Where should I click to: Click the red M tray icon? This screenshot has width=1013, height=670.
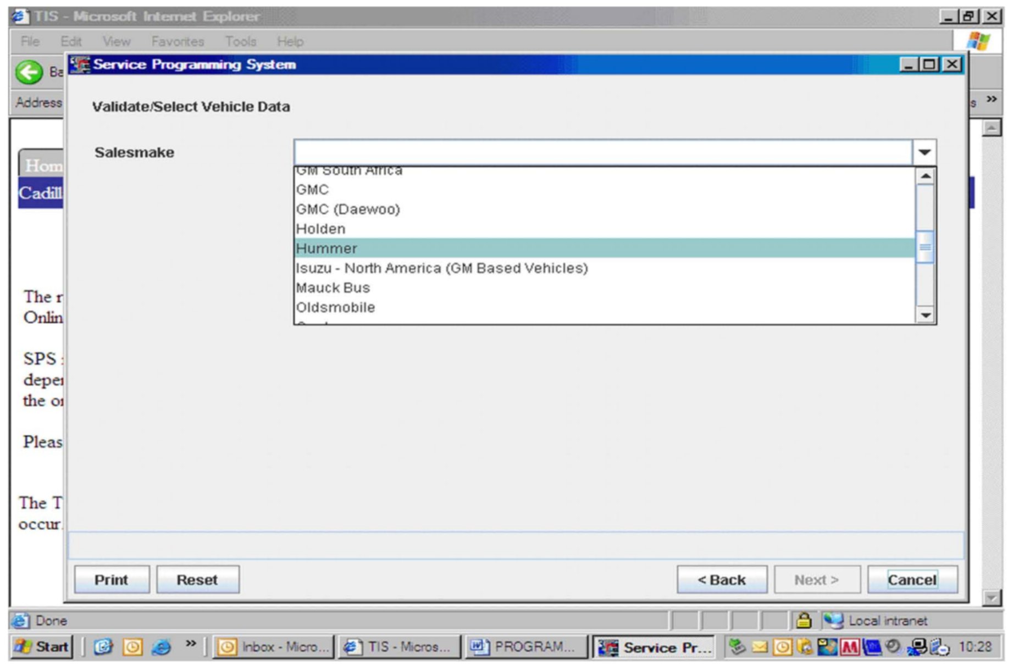pyautogui.click(x=850, y=647)
